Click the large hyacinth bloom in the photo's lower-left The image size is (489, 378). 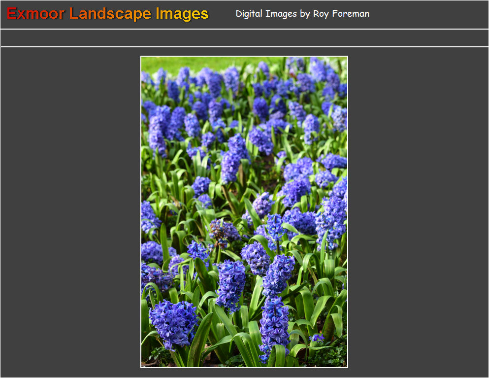pyautogui.click(x=173, y=323)
